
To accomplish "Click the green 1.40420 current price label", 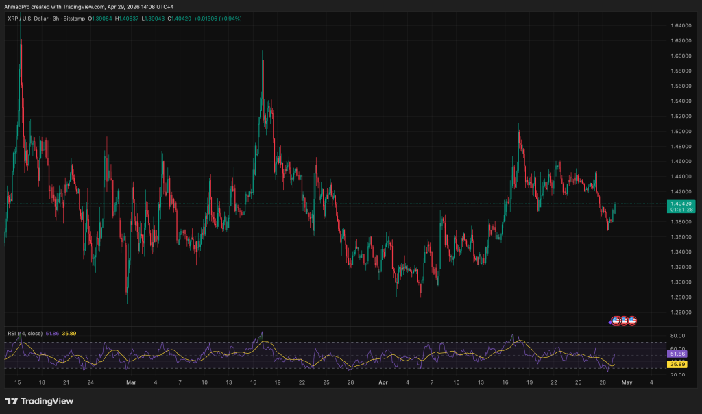I will tap(680, 203).
